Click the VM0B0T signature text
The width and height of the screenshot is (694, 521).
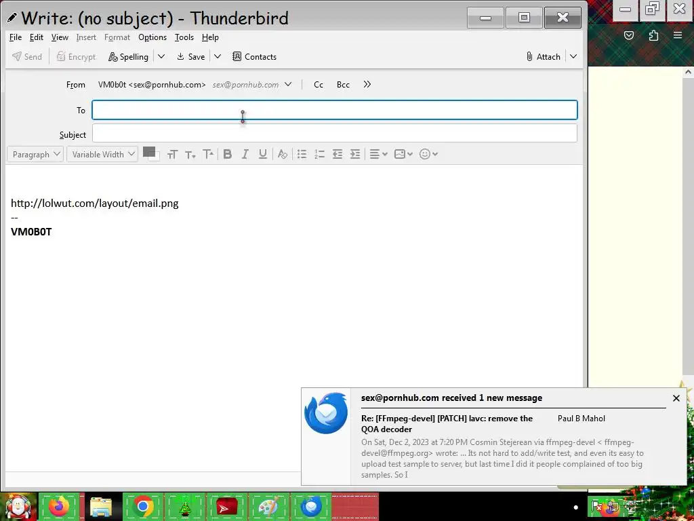click(x=31, y=232)
